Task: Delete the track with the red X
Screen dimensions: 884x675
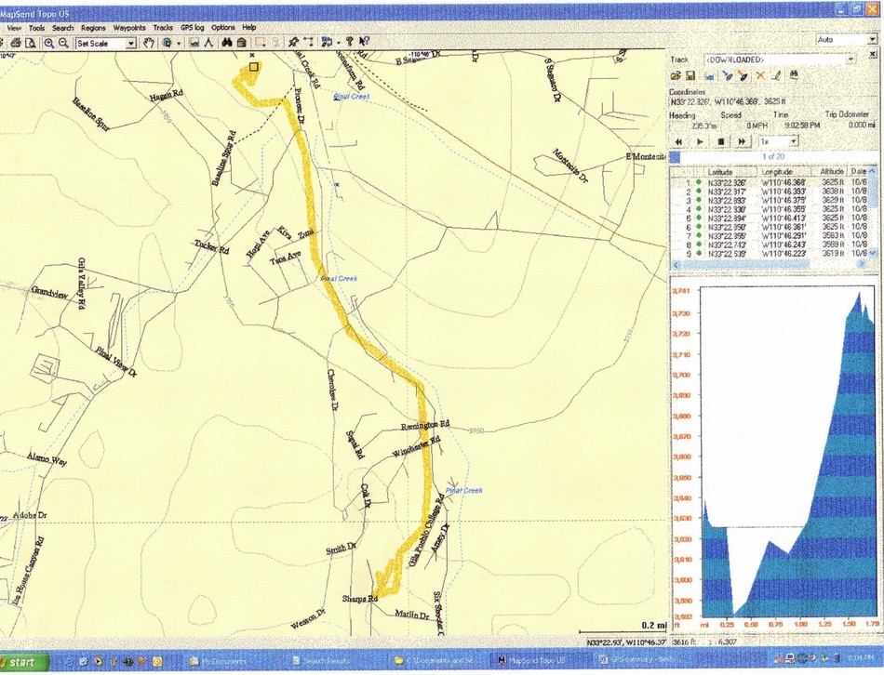Action: coord(760,75)
